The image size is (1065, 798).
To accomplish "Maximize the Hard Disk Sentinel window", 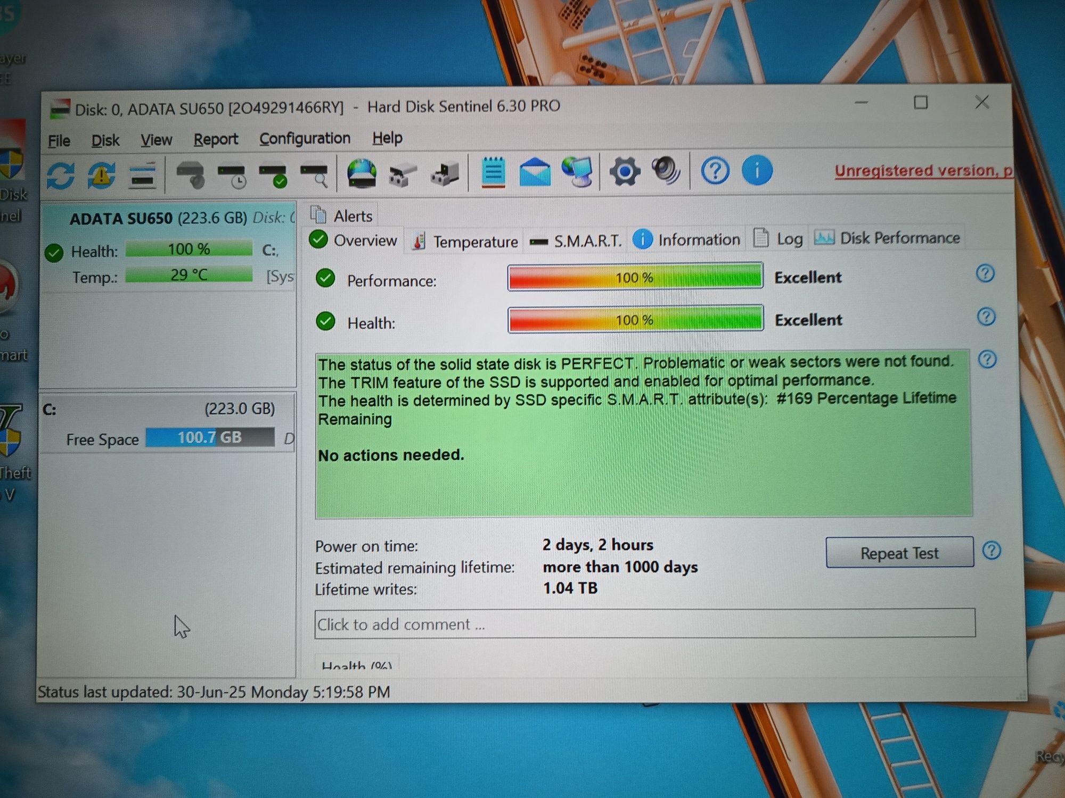I will tap(921, 102).
